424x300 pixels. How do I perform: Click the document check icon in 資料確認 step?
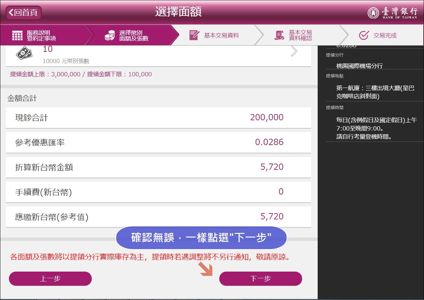pyautogui.click(x=279, y=35)
